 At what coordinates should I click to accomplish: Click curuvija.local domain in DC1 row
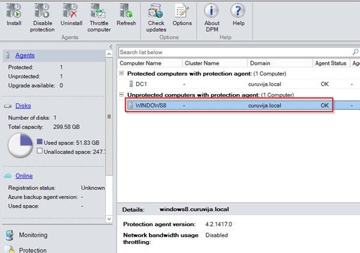click(x=265, y=84)
